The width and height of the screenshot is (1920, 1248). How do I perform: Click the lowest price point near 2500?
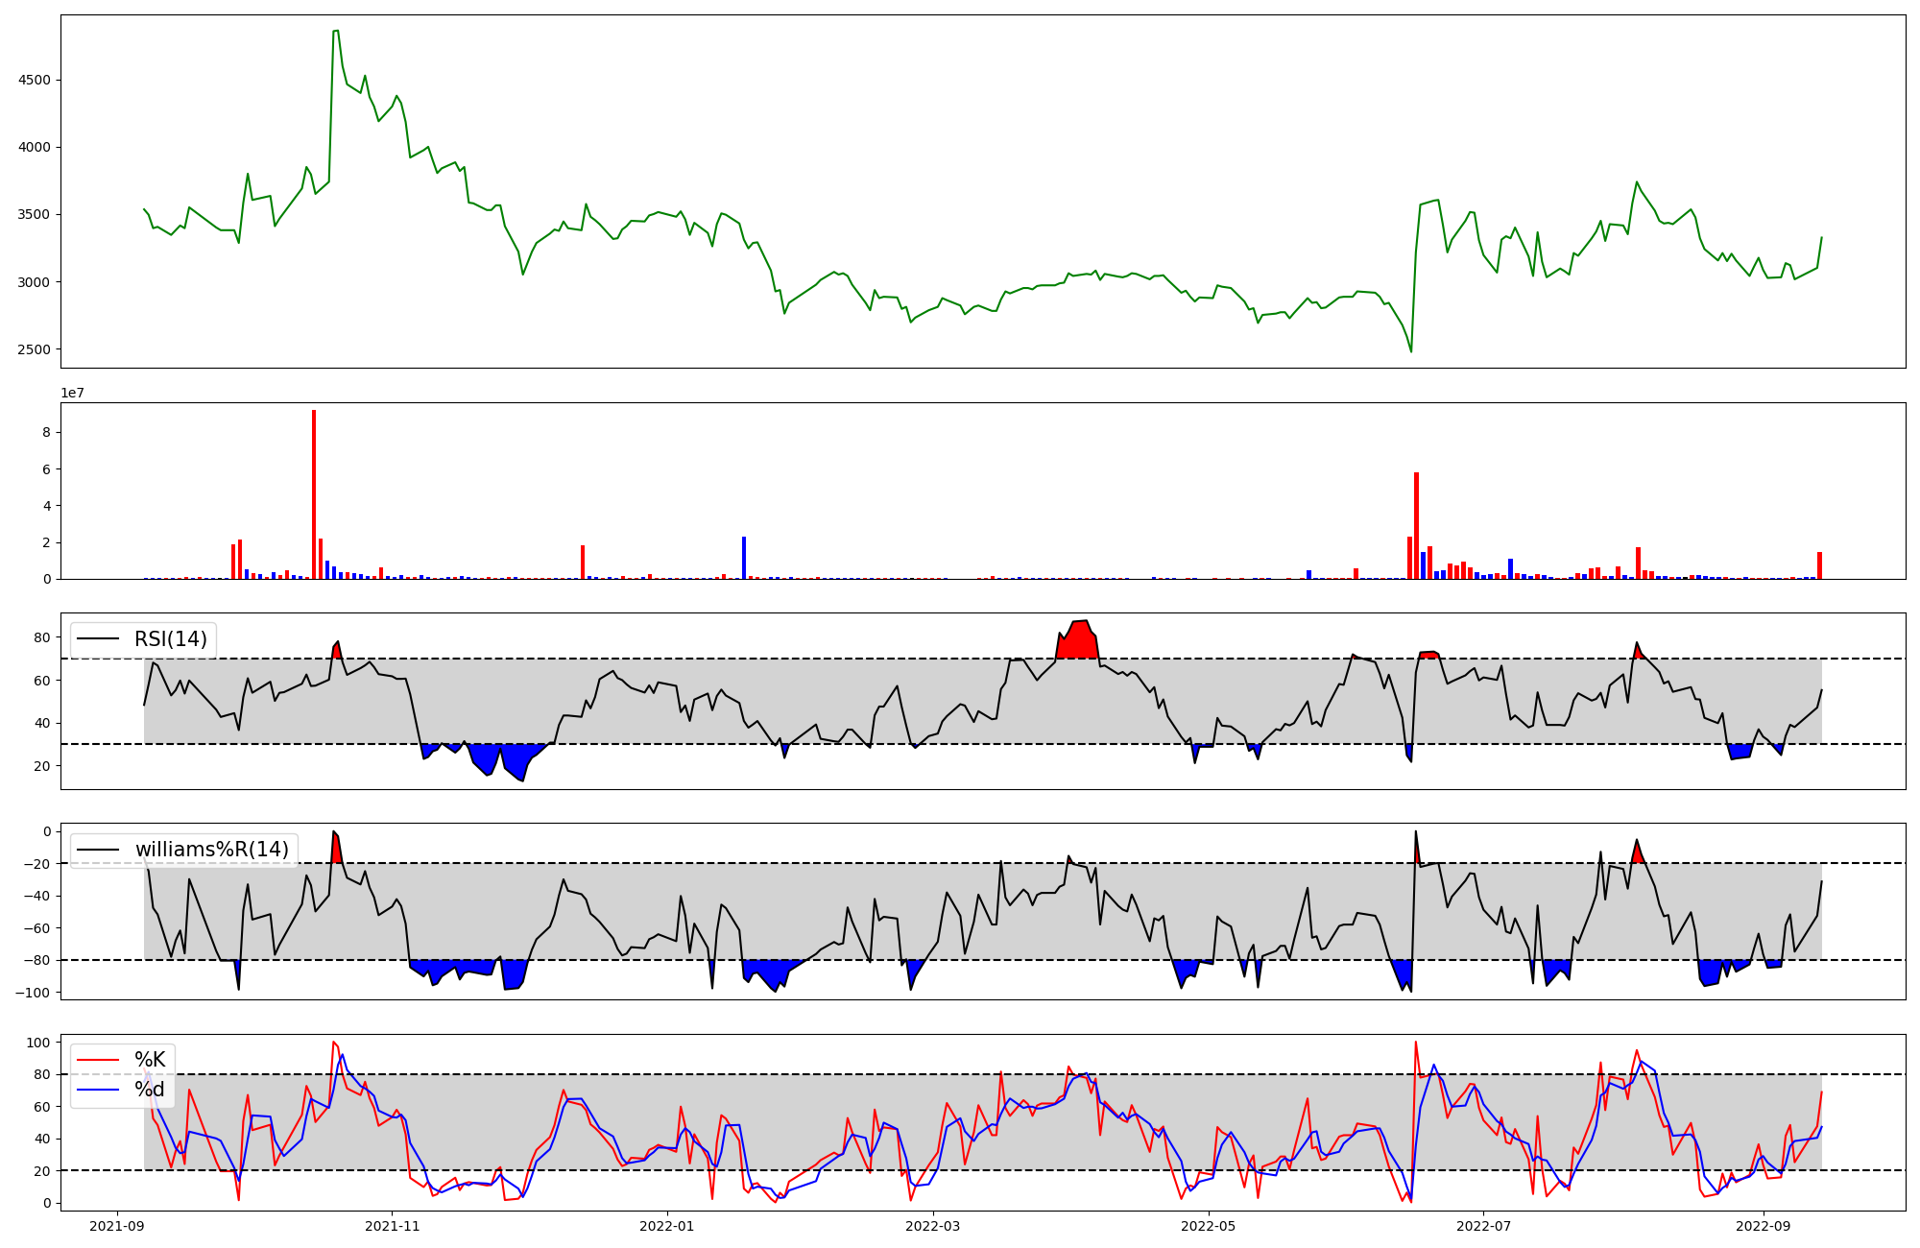(x=1411, y=350)
